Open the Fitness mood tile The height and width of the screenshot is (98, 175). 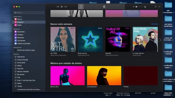pos(141,76)
